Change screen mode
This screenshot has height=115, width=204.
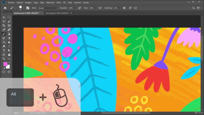click(x=9, y=72)
